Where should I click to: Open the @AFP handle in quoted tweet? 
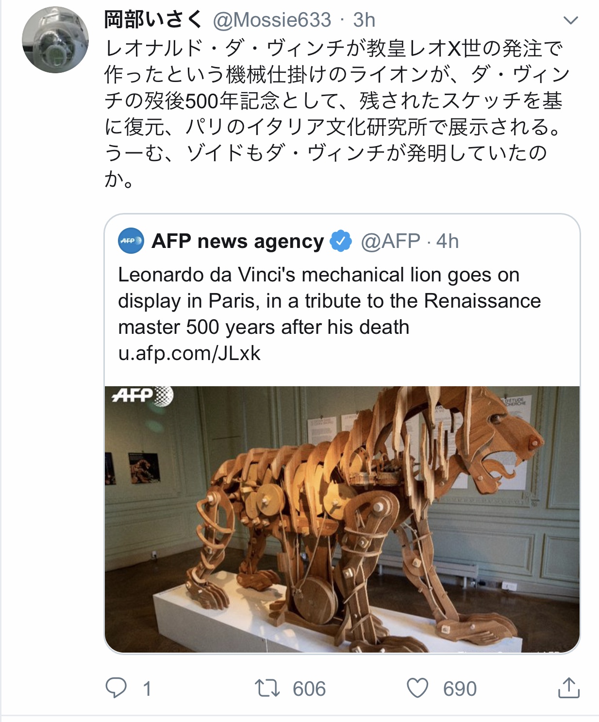(391, 241)
